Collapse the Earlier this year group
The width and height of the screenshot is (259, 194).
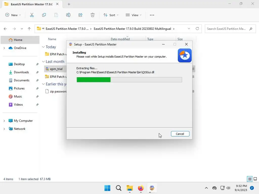pos(43,84)
